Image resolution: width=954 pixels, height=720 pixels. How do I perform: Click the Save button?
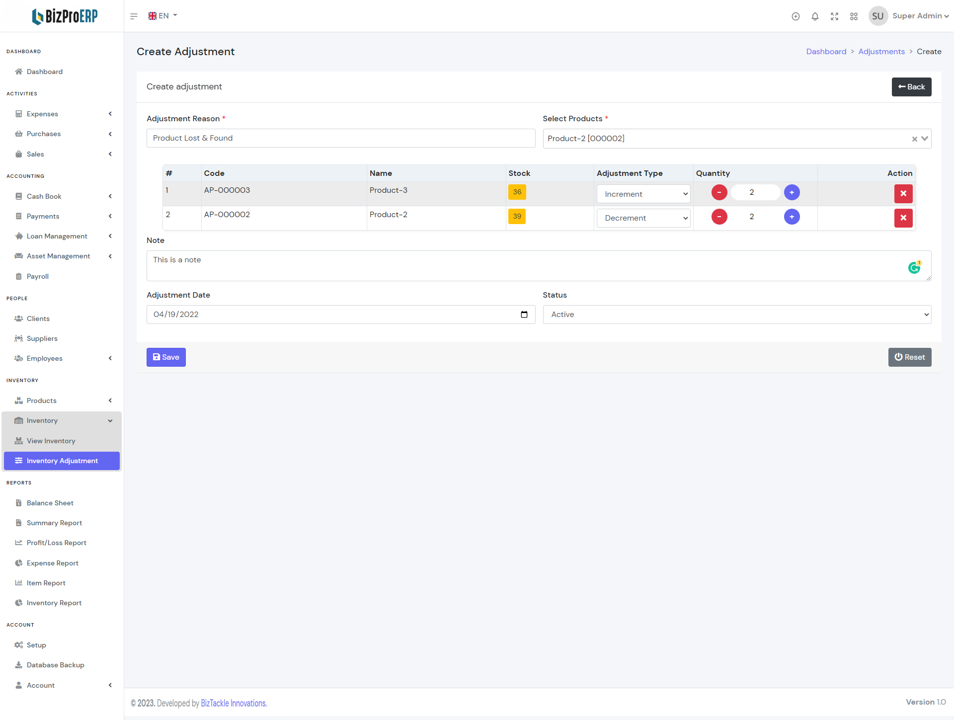click(x=166, y=357)
